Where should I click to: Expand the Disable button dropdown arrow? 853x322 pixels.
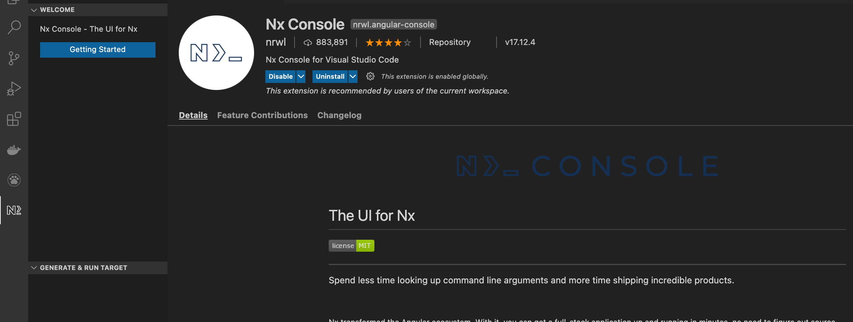[301, 76]
